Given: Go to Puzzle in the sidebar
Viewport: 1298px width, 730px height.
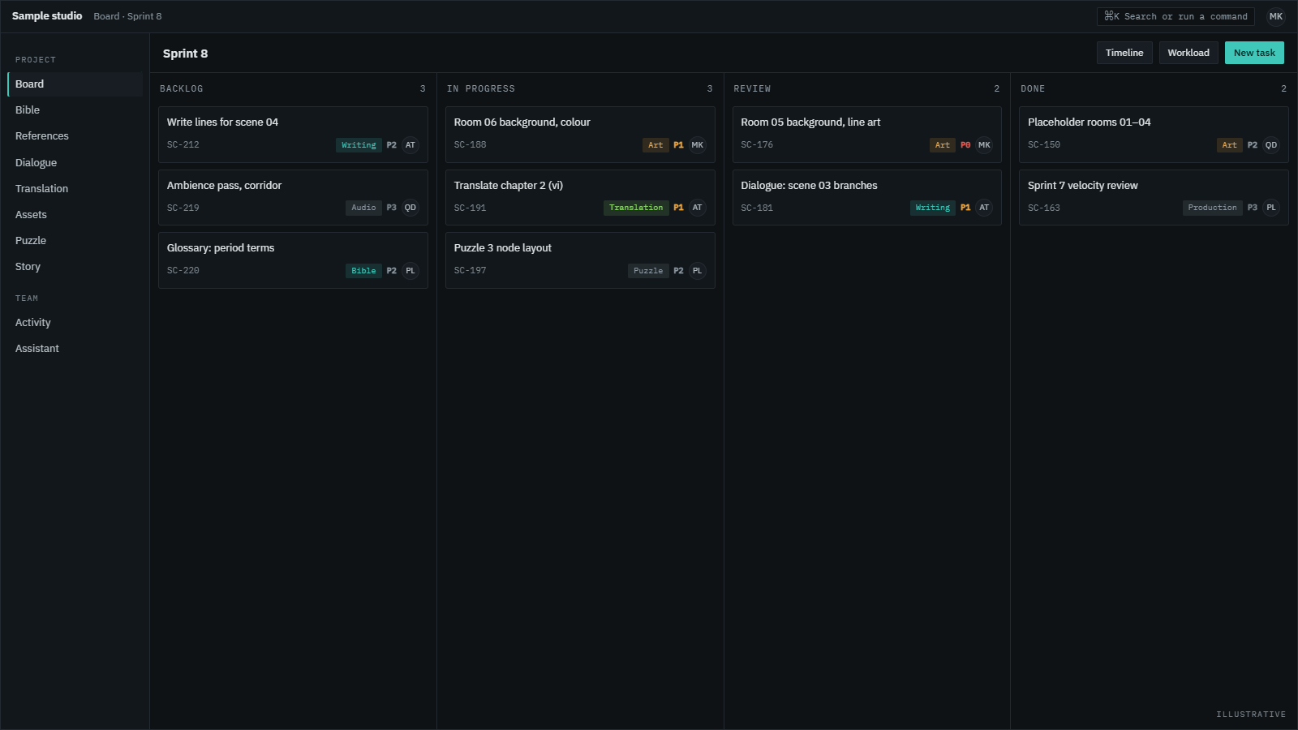Looking at the screenshot, I should [x=75, y=241].
